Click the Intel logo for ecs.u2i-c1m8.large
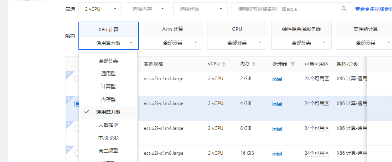392x162 pixels. pos(277,154)
